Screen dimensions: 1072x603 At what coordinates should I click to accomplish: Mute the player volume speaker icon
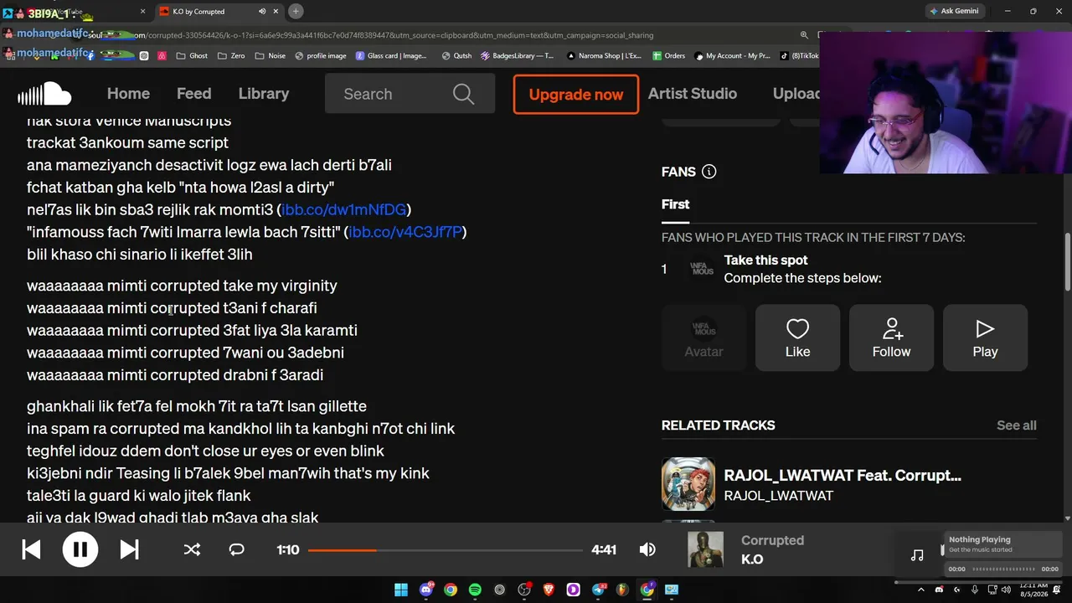point(647,549)
